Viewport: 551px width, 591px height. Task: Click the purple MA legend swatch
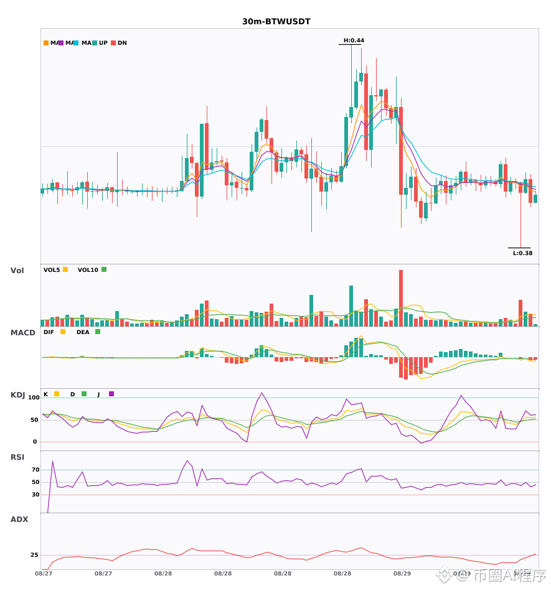(61, 43)
